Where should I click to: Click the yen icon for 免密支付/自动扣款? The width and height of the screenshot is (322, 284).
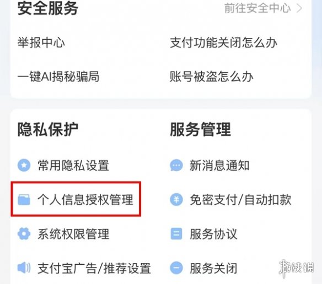pos(176,200)
